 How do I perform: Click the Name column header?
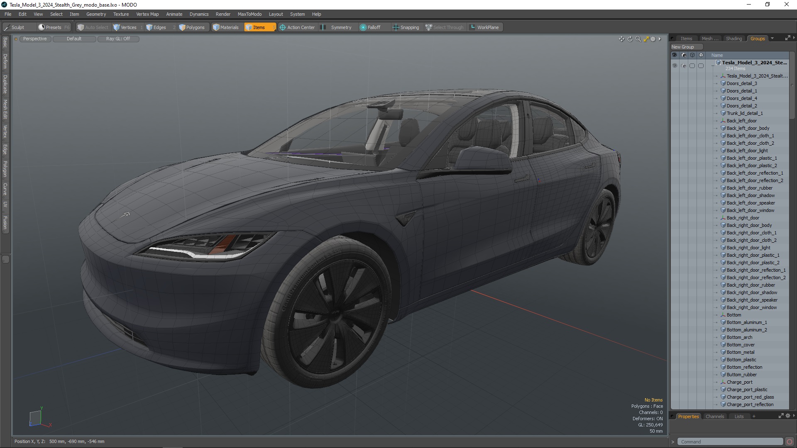pos(717,55)
